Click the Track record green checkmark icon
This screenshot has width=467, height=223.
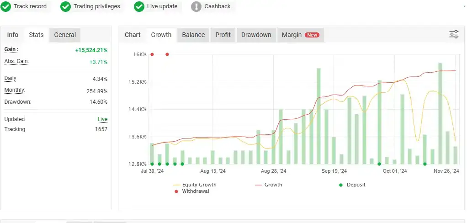pos(6,6)
